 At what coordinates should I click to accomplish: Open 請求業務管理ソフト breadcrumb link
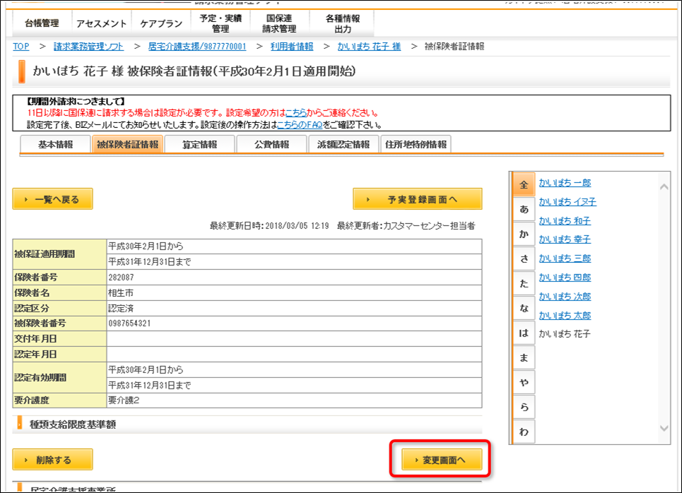click(89, 47)
